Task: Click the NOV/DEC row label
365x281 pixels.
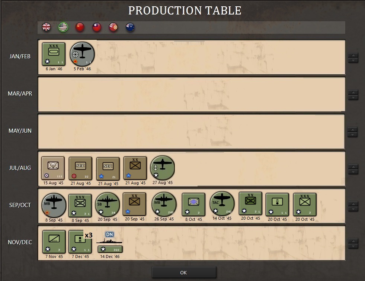Action: pyautogui.click(x=20, y=242)
